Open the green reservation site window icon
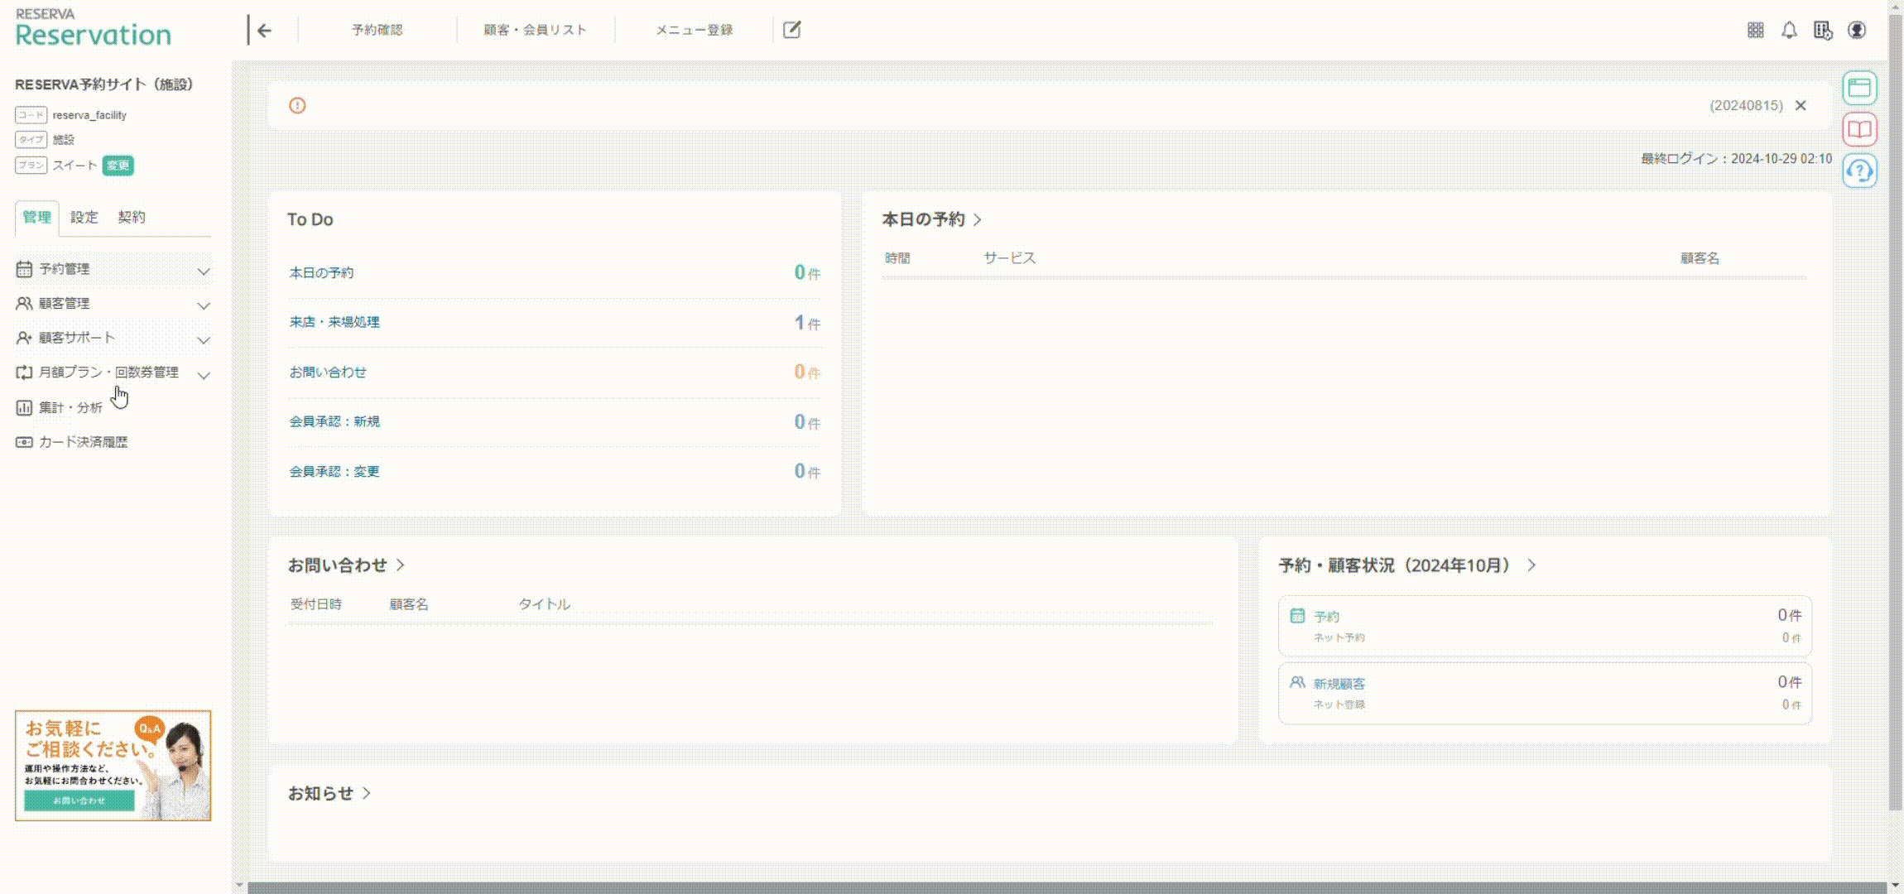1904x894 pixels. coord(1859,88)
